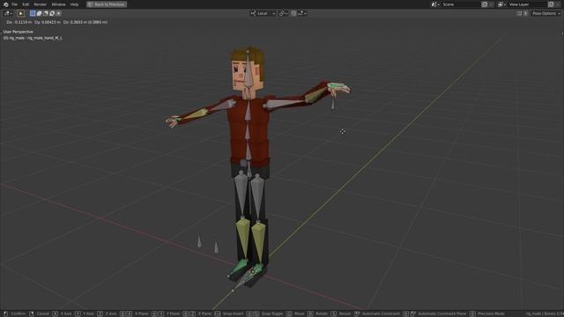Choose the Set new selection mode icon
This screenshot has height=317, width=564.
[33, 13]
